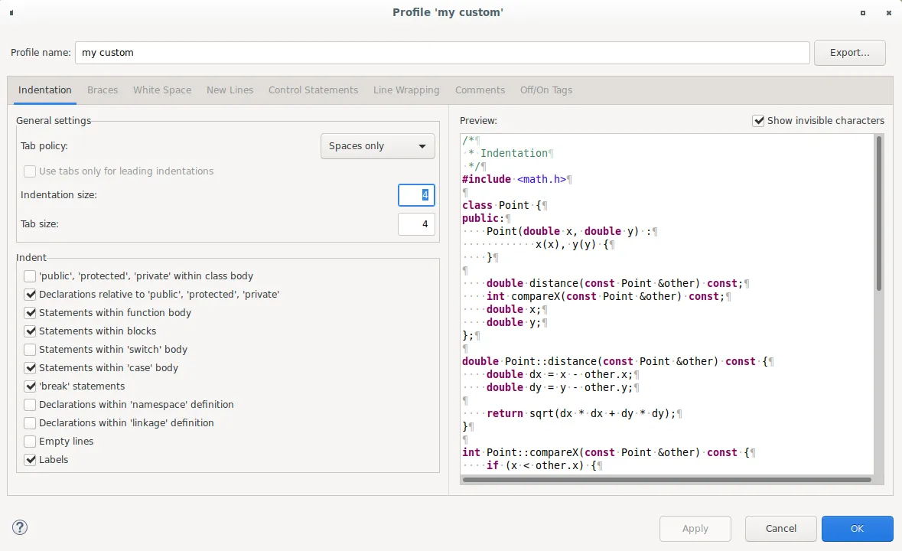This screenshot has width=902, height=551.
Task: Open the Tab policy dropdown
Action: [377, 146]
